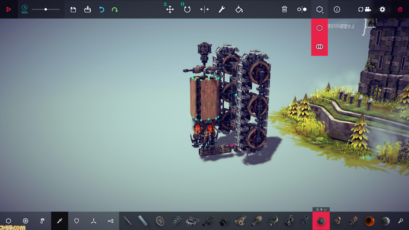
Task: Select the highlighted spike ball block
Action: [321, 221]
